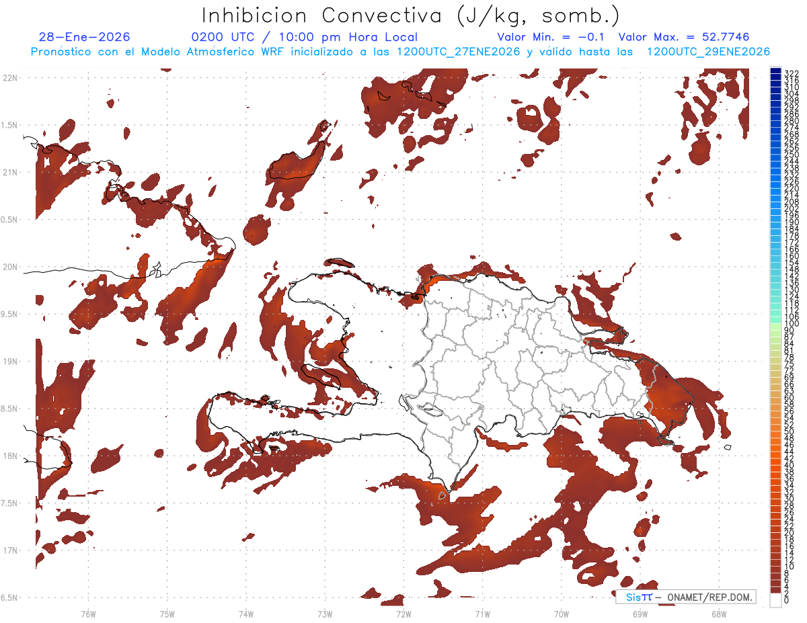Click the "20N" latitude label
The height and width of the screenshot is (623, 807).
pos(9,267)
